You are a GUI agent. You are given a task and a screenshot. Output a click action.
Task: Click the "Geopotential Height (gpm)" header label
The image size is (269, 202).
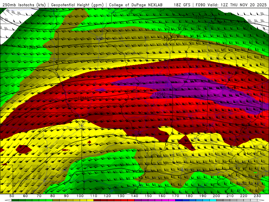[x=77, y=5]
